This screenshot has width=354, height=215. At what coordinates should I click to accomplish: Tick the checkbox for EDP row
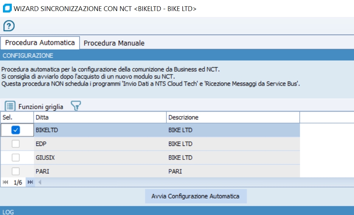(x=15, y=144)
